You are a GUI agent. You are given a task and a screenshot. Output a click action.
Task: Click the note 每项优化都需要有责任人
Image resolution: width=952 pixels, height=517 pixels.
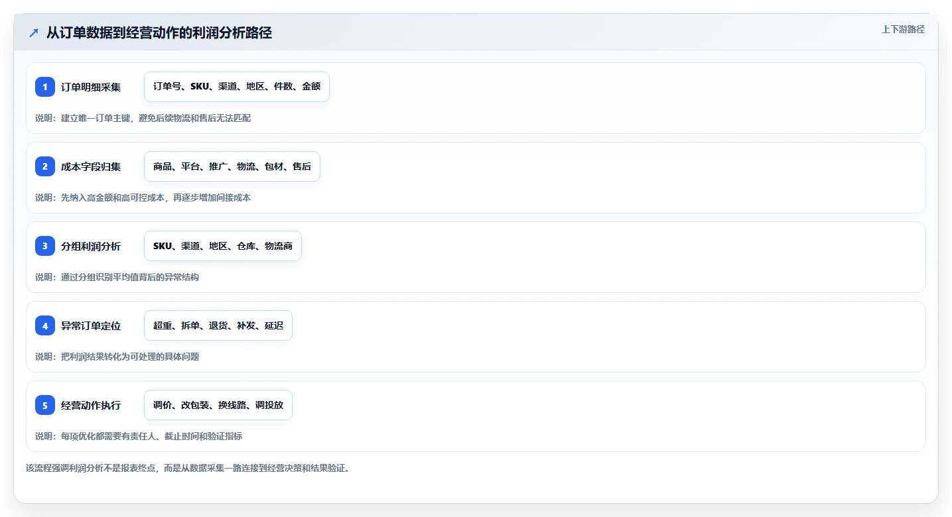pyautogui.click(x=139, y=436)
